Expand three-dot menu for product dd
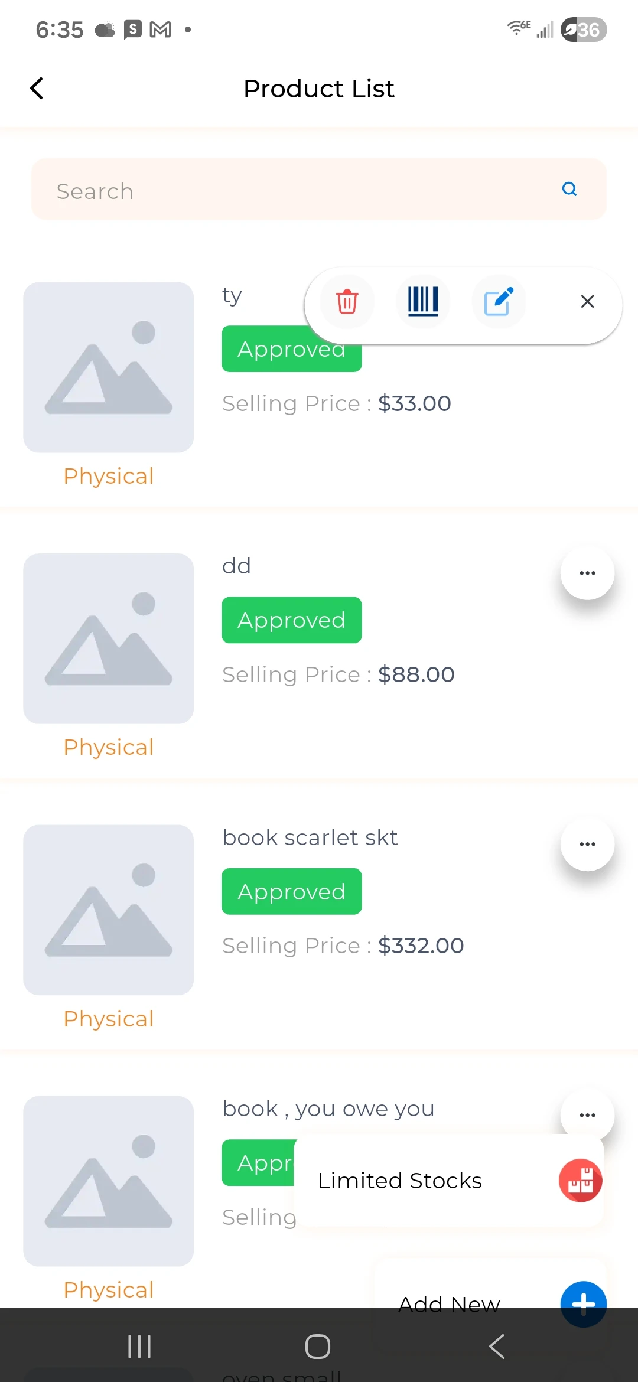The image size is (638, 1382). [x=587, y=573]
